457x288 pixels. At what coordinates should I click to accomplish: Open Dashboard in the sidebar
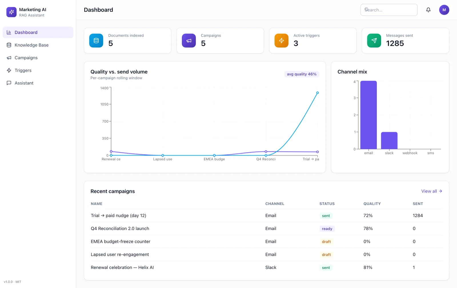pos(38,32)
